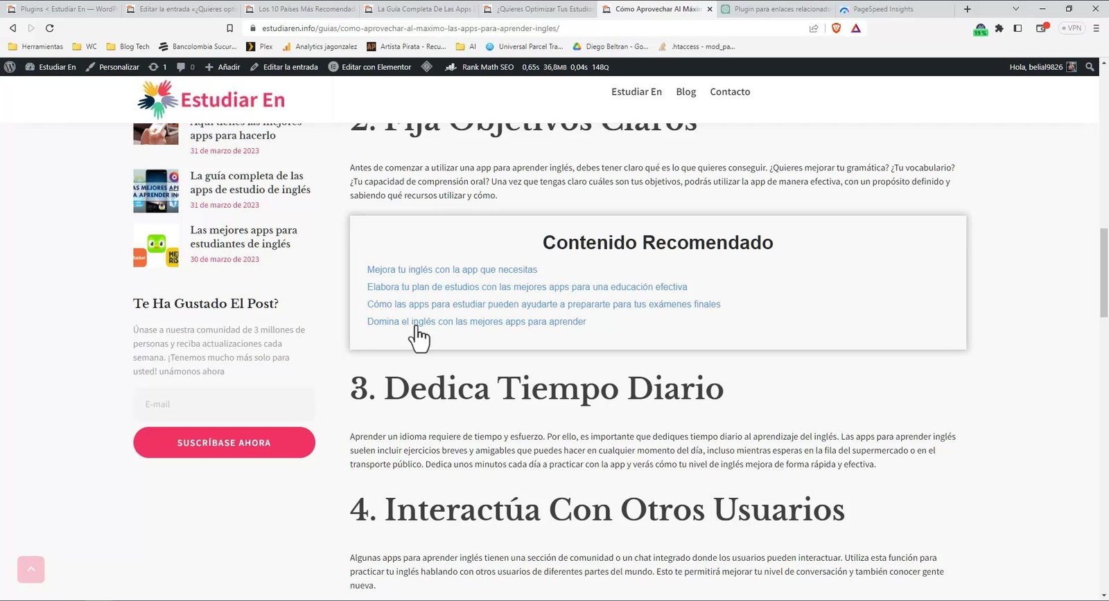
Task: Click 'Domina el inglés con las mejores' link
Action: [x=476, y=322]
